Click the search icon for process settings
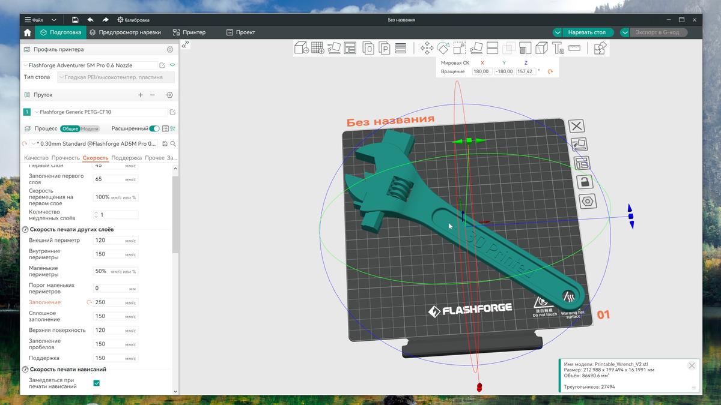This screenshot has width=721, height=405. (173, 144)
